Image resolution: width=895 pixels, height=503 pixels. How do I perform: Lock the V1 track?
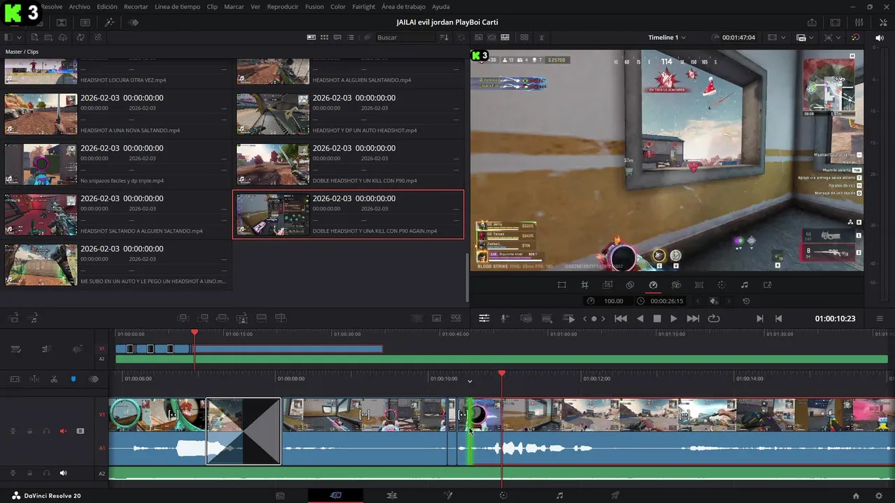click(x=29, y=431)
